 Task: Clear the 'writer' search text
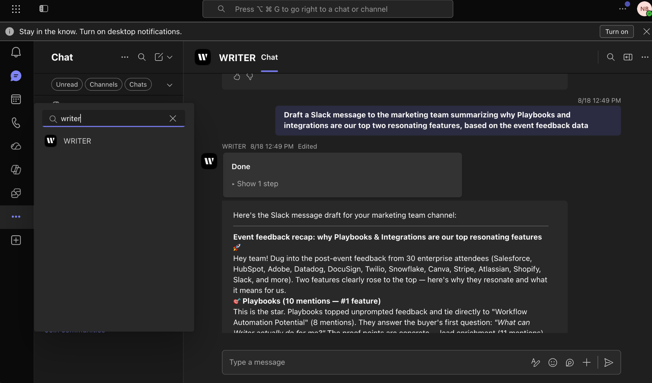coord(173,118)
